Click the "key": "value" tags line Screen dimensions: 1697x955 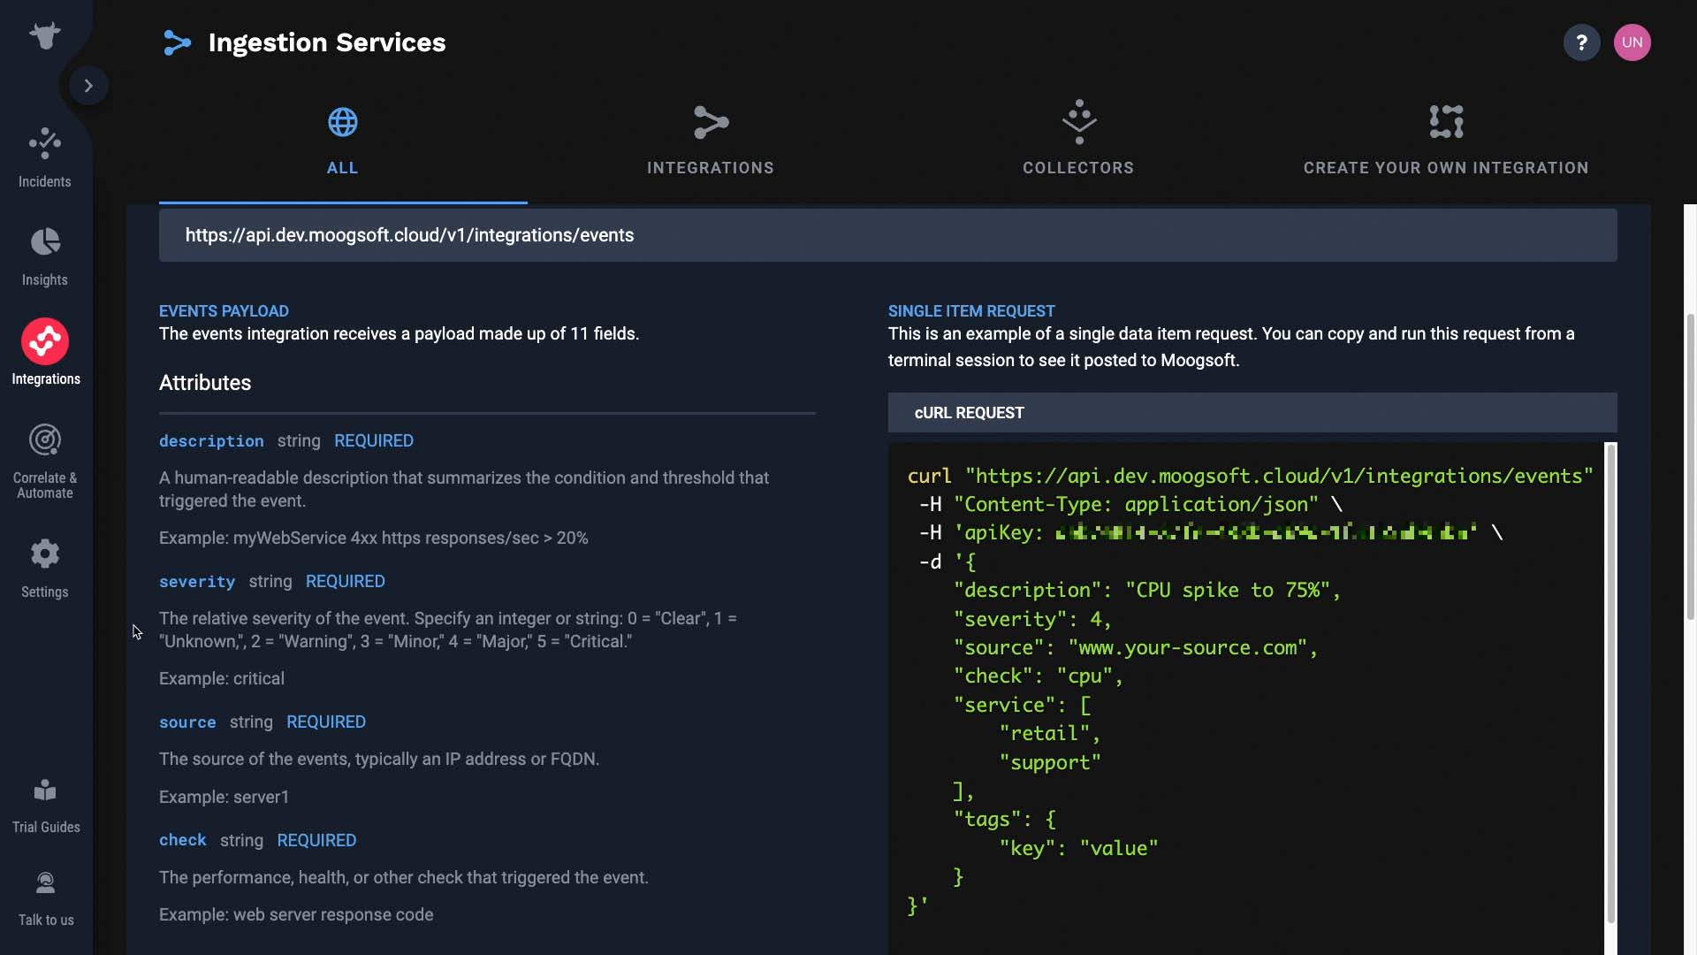(x=1078, y=848)
